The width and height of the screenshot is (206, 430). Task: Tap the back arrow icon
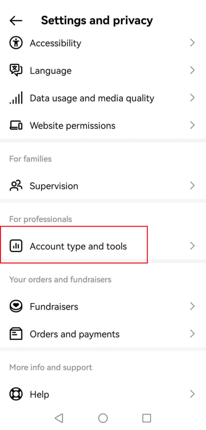click(16, 21)
